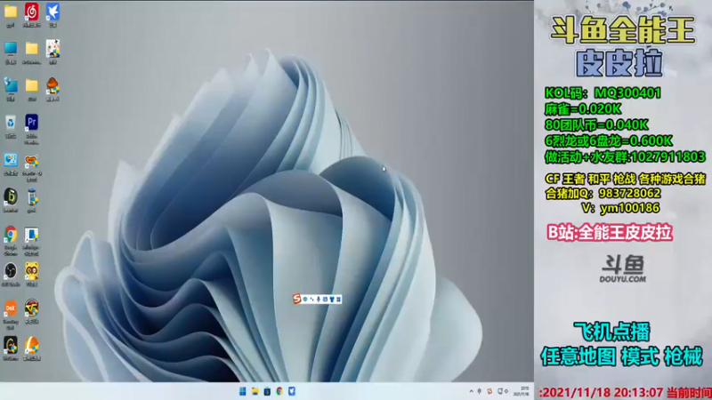Launch OBS Studio desktop shortcut

tap(11, 274)
